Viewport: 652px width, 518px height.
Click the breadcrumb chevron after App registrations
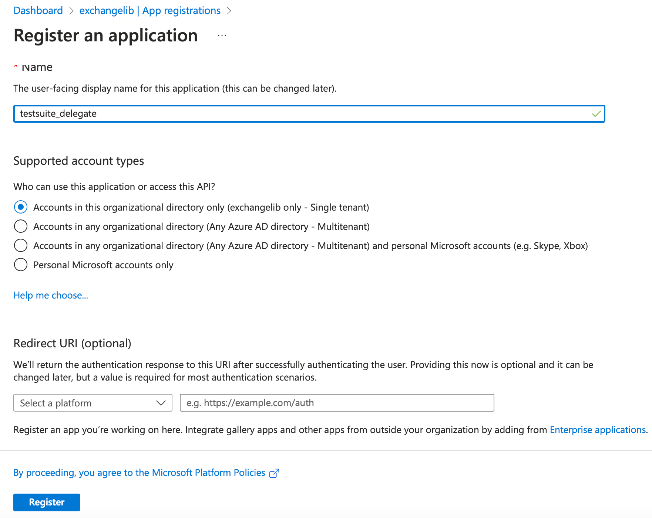[230, 10]
